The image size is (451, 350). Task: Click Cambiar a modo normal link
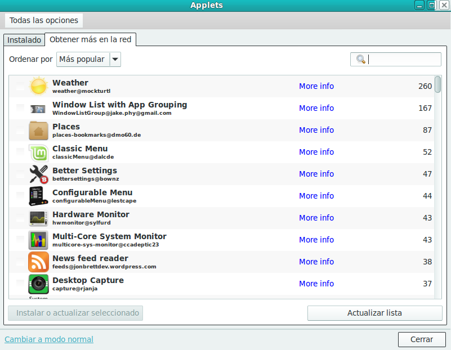(49, 339)
